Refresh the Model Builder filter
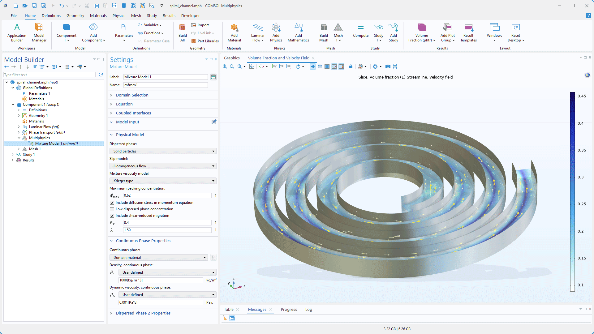The height and width of the screenshot is (334, 594). tap(101, 75)
